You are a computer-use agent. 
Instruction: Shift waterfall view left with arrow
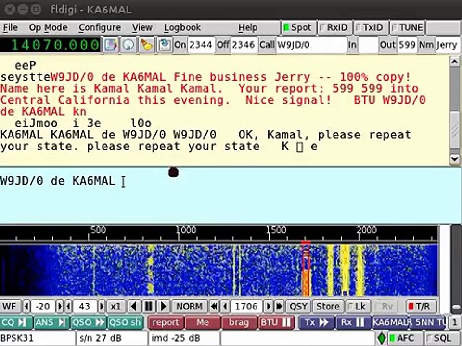tap(134, 307)
